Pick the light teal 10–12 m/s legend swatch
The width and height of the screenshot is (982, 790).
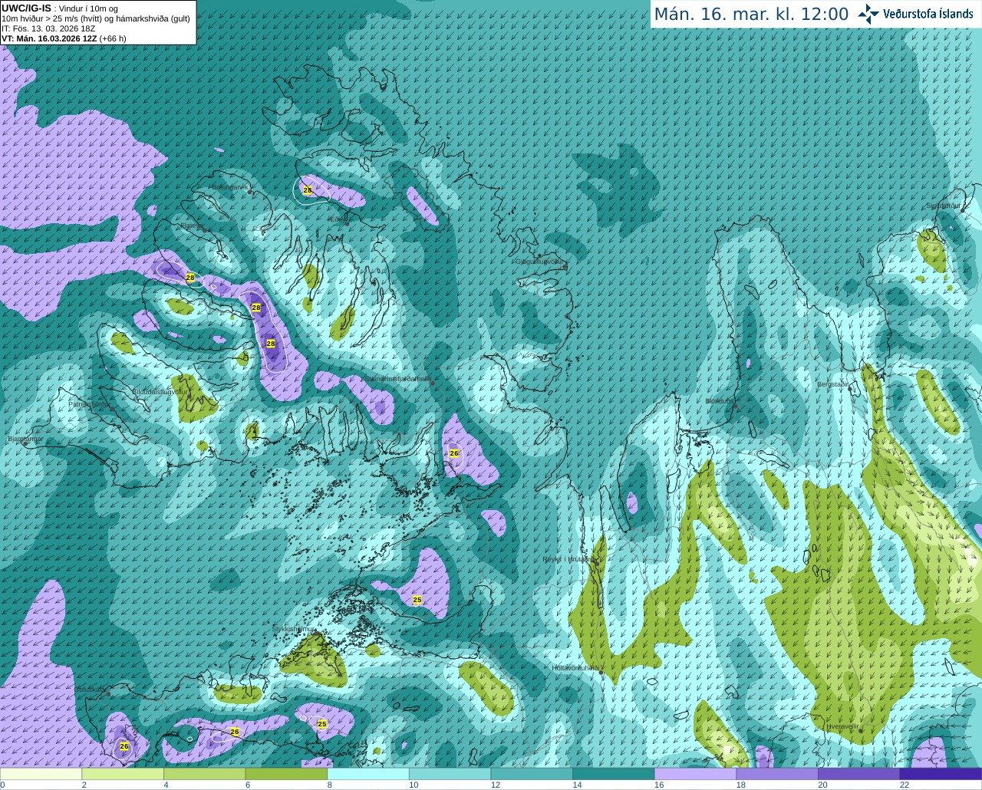tap(450, 774)
